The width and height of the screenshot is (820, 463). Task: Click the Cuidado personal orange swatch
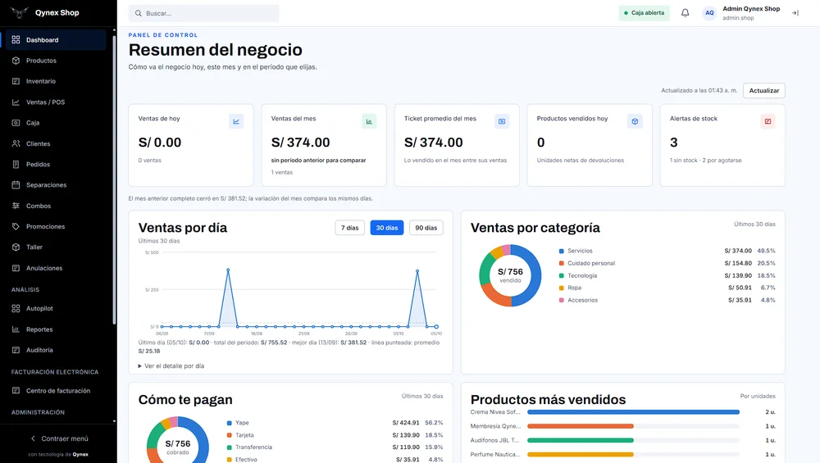click(x=562, y=263)
